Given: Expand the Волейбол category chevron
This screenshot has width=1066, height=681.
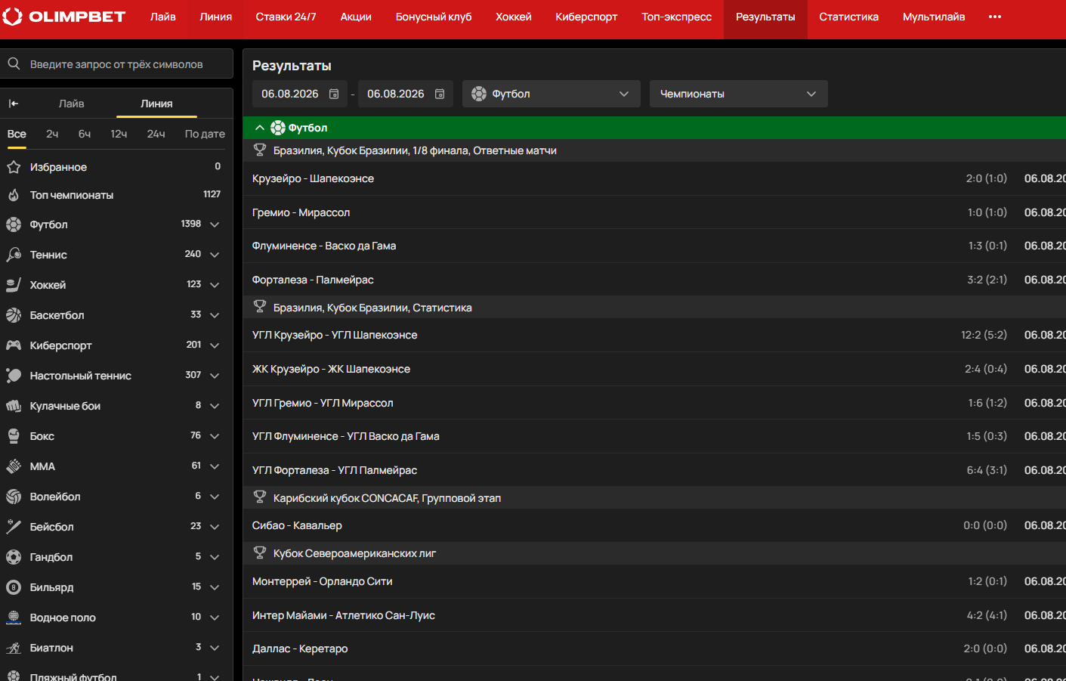Looking at the screenshot, I should click(215, 497).
